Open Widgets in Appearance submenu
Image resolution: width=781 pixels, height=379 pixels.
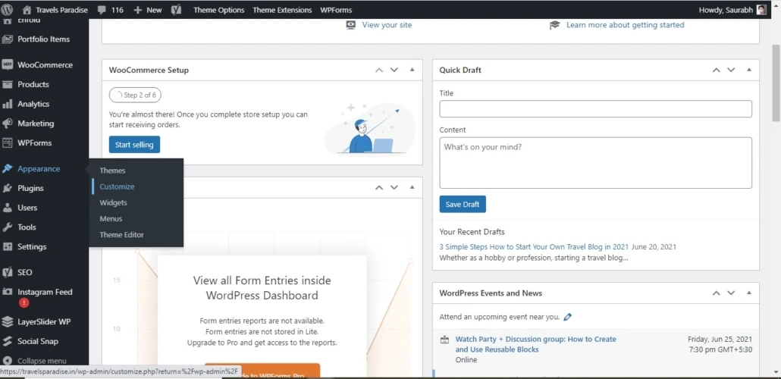coord(113,202)
